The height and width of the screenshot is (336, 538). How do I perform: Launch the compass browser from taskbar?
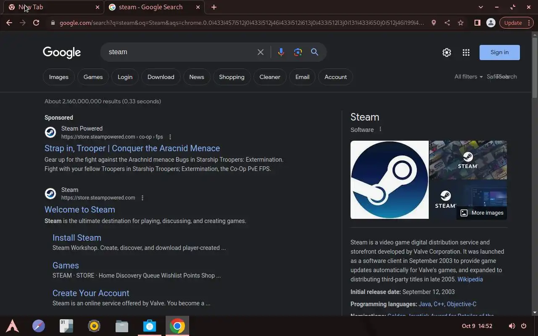39,326
